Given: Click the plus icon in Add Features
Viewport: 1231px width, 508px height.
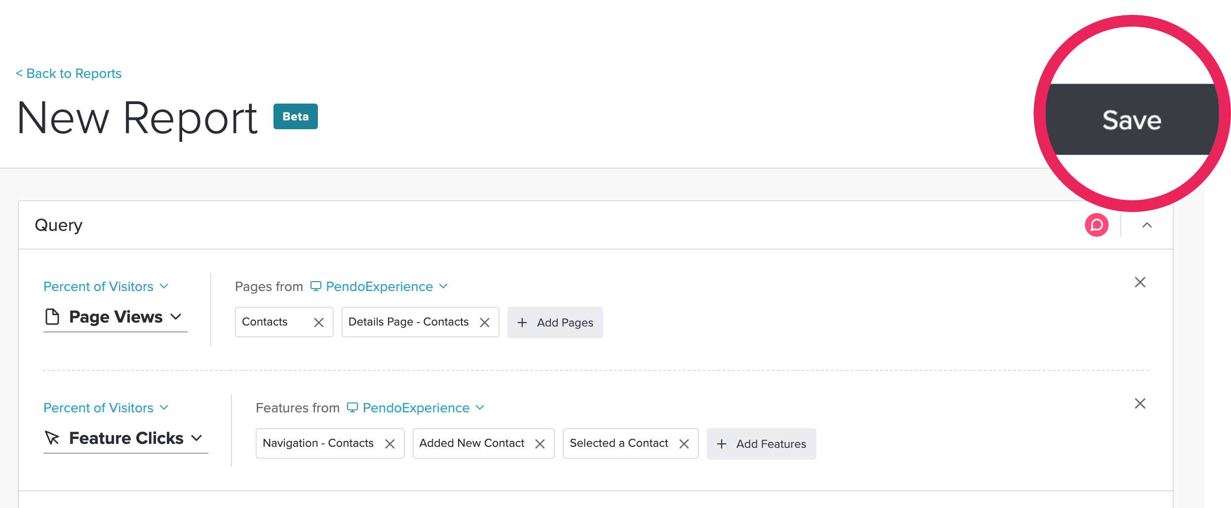Looking at the screenshot, I should 722,444.
